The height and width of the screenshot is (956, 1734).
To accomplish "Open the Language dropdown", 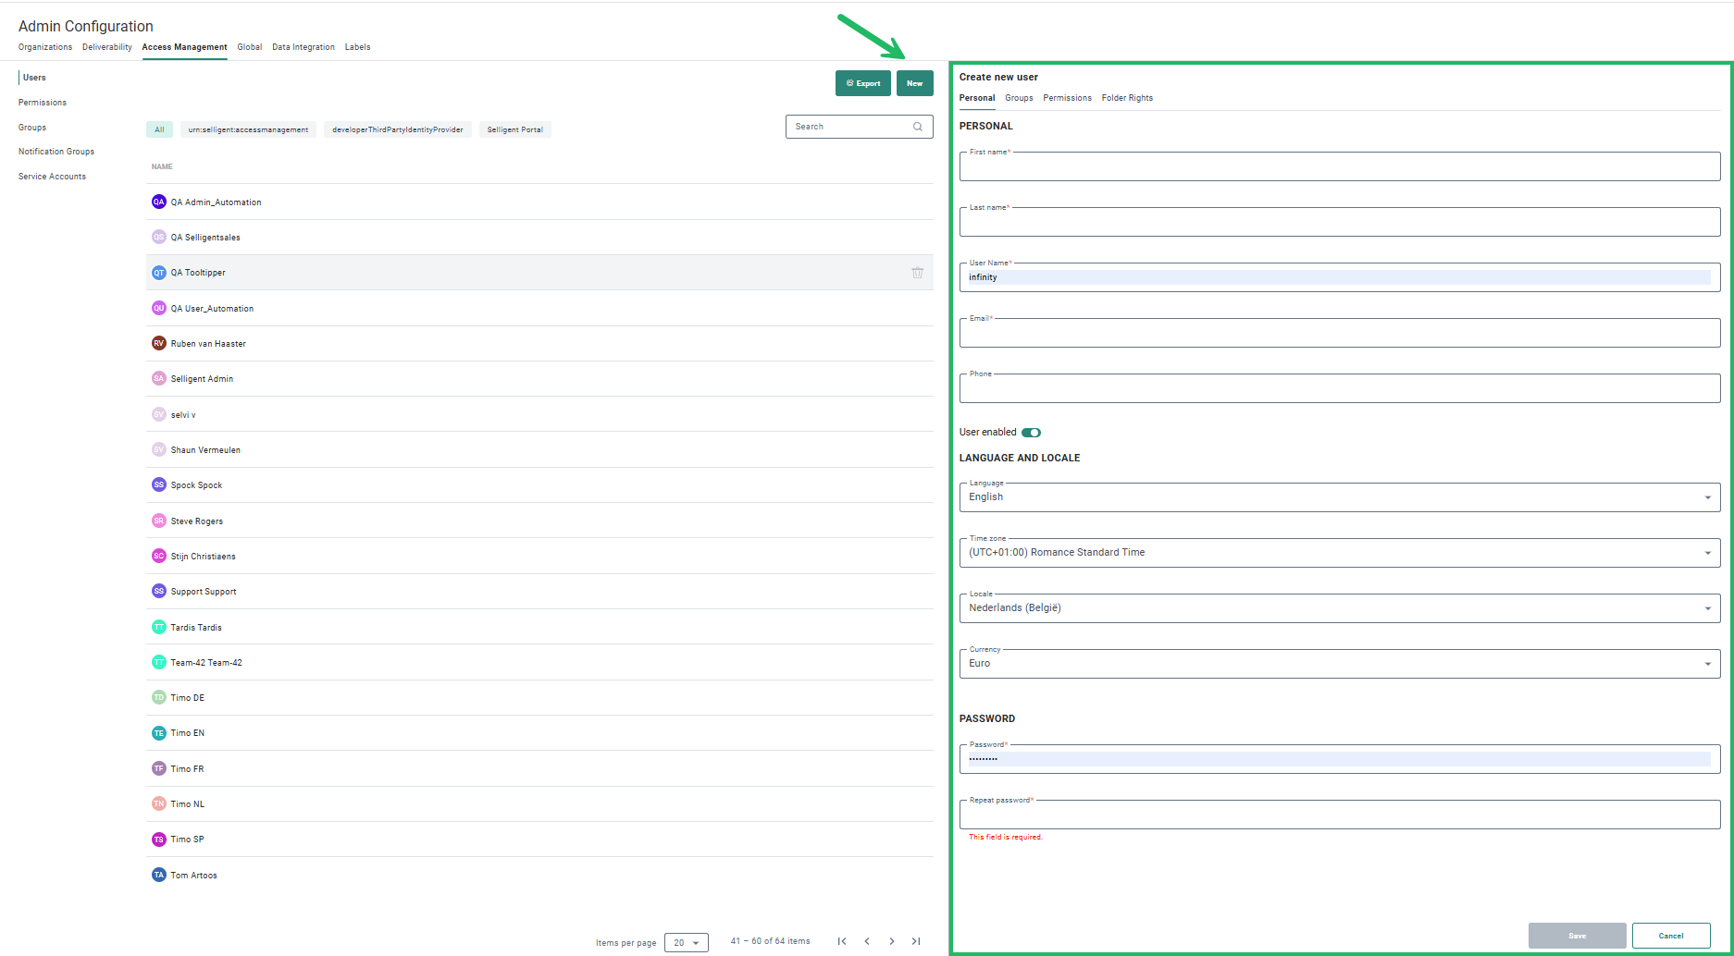I will click(1339, 497).
